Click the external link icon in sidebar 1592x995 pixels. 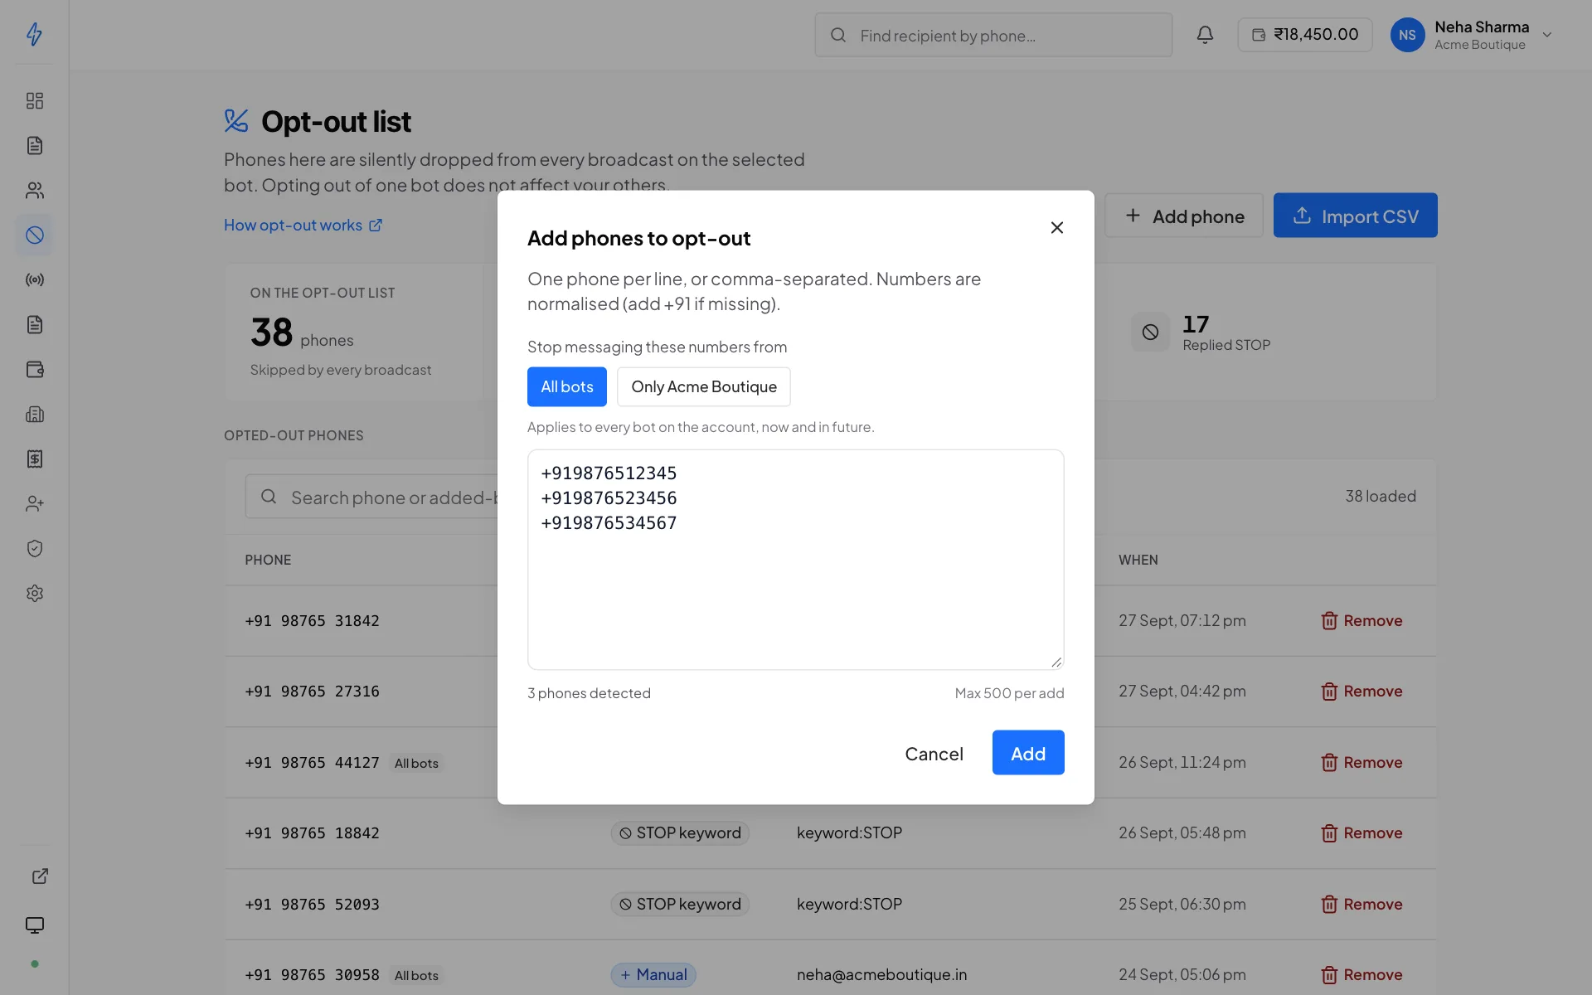coord(39,876)
